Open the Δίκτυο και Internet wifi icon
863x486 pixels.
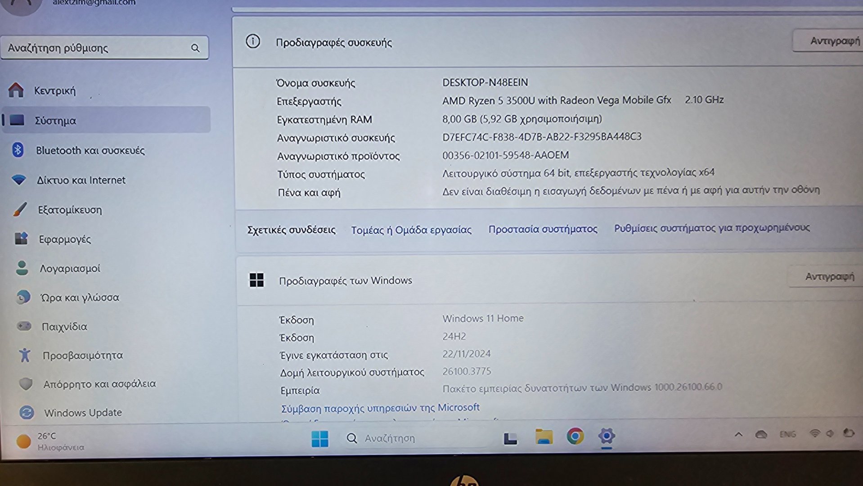point(19,180)
